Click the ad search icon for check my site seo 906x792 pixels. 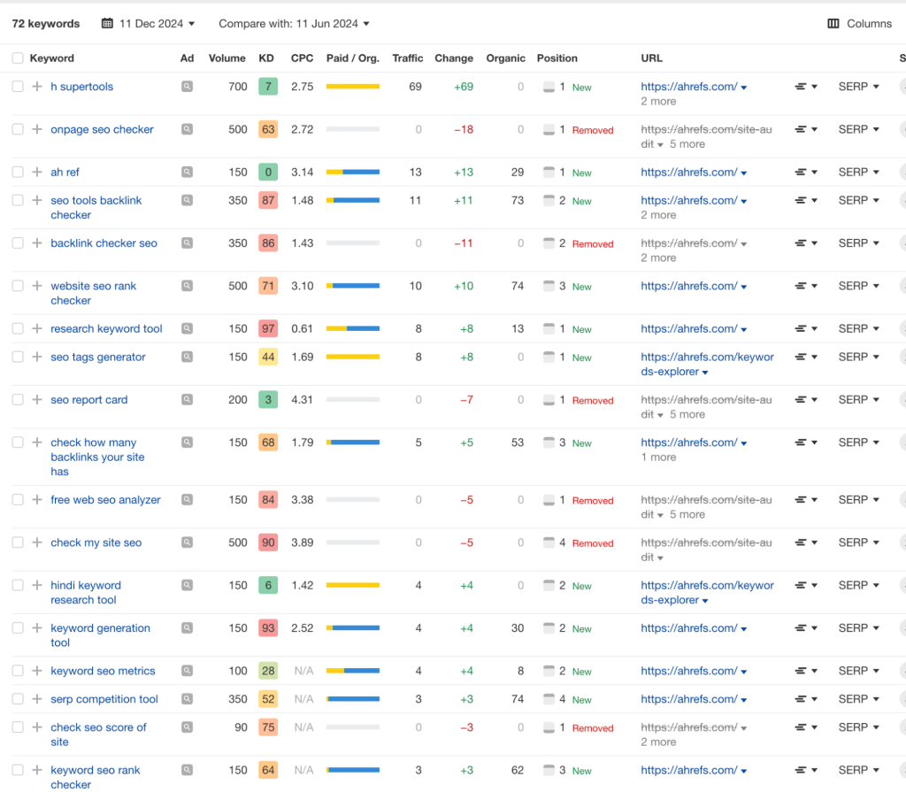pos(187,542)
